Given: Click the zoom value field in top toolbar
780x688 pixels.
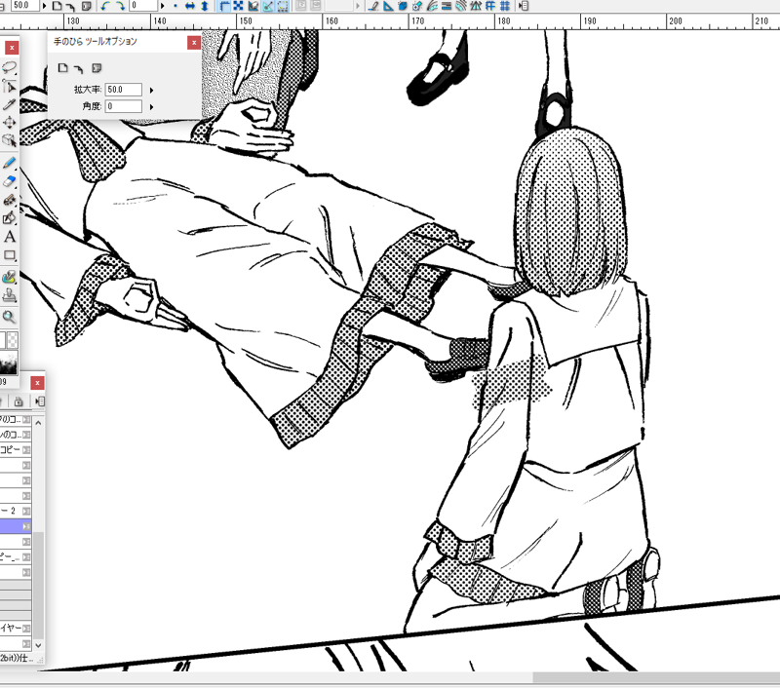Looking at the screenshot, I should pyautogui.click(x=25, y=6).
